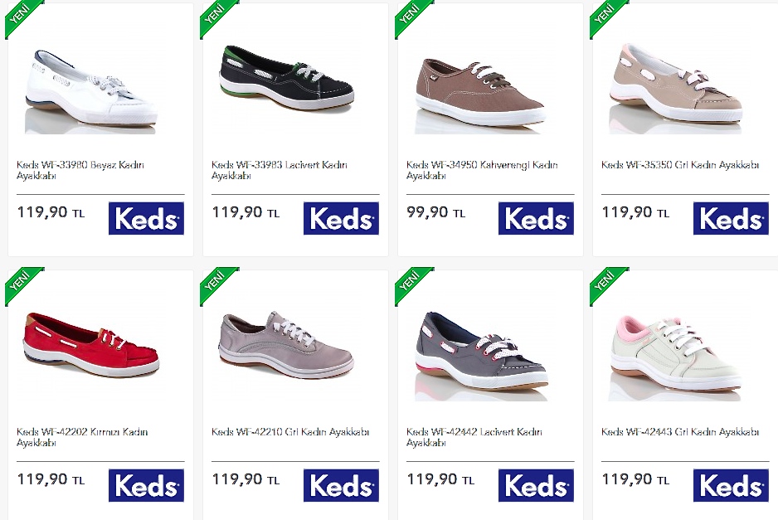The height and width of the screenshot is (520, 778).
Task: Open the pink-collared WF-42443 sneaker image
Action: (x=675, y=358)
